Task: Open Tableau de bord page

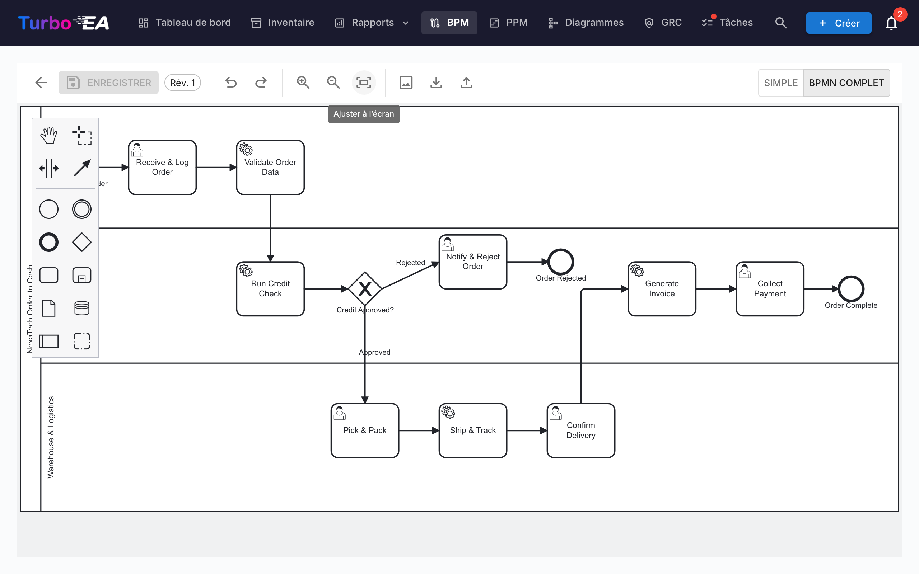Action: tap(185, 23)
